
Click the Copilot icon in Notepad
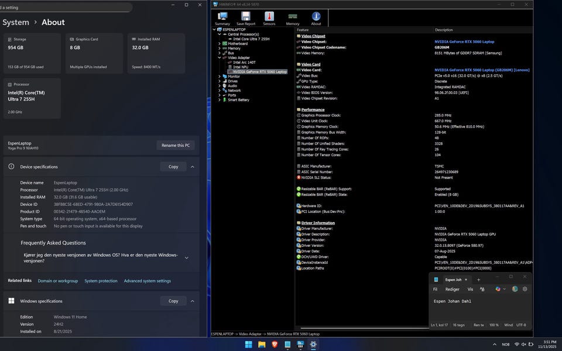(498, 289)
